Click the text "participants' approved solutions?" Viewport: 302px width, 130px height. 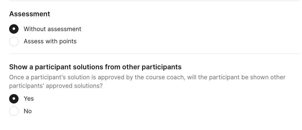pyautogui.click(x=56, y=86)
